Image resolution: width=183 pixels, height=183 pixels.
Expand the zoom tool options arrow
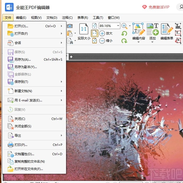(130, 26)
